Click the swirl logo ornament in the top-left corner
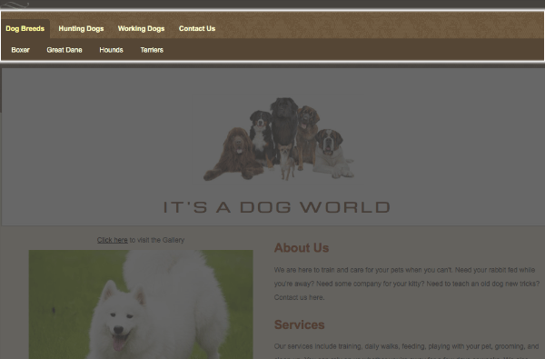545x359 pixels. point(15,5)
